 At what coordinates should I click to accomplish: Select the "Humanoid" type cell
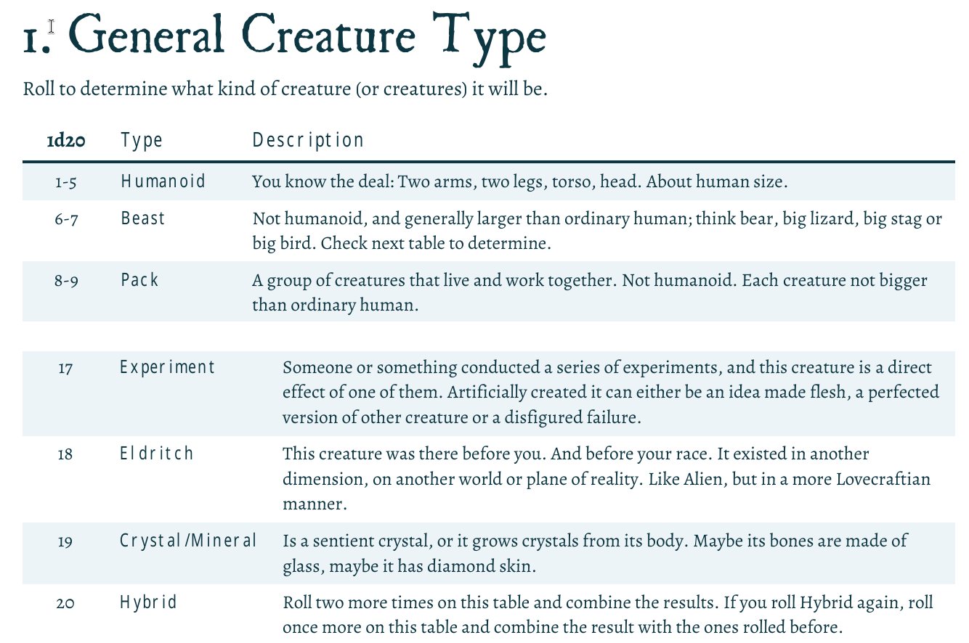[x=163, y=181]
